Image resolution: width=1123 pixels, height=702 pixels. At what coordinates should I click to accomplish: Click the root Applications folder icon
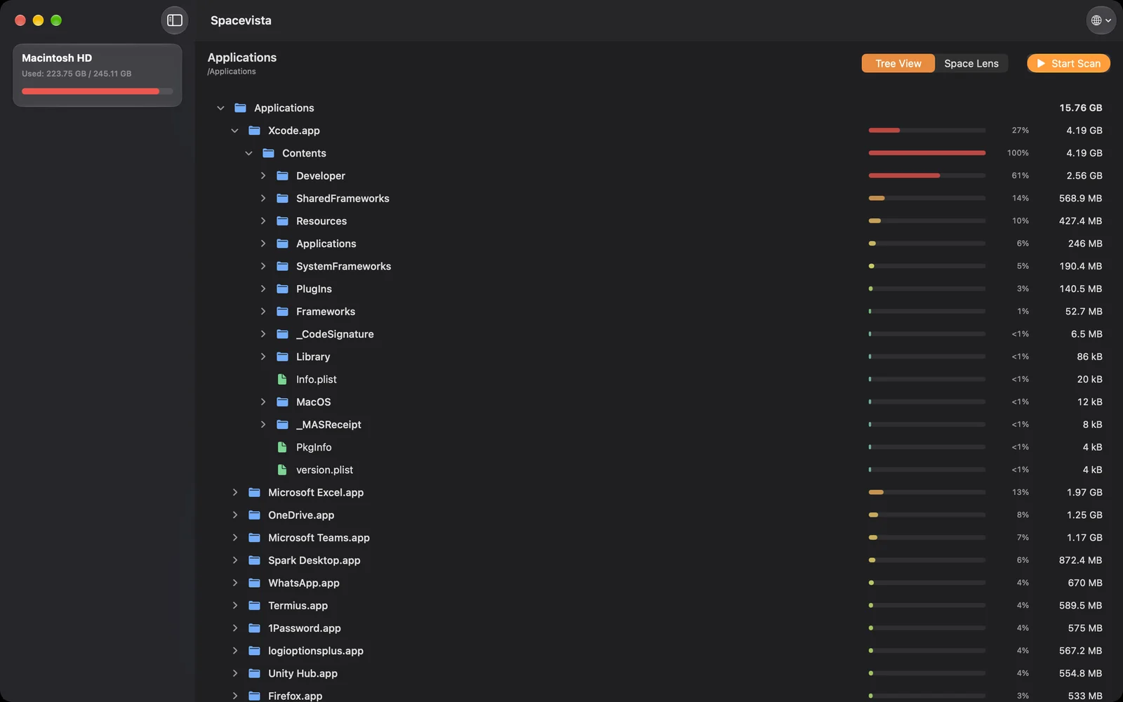coord(240,107)
